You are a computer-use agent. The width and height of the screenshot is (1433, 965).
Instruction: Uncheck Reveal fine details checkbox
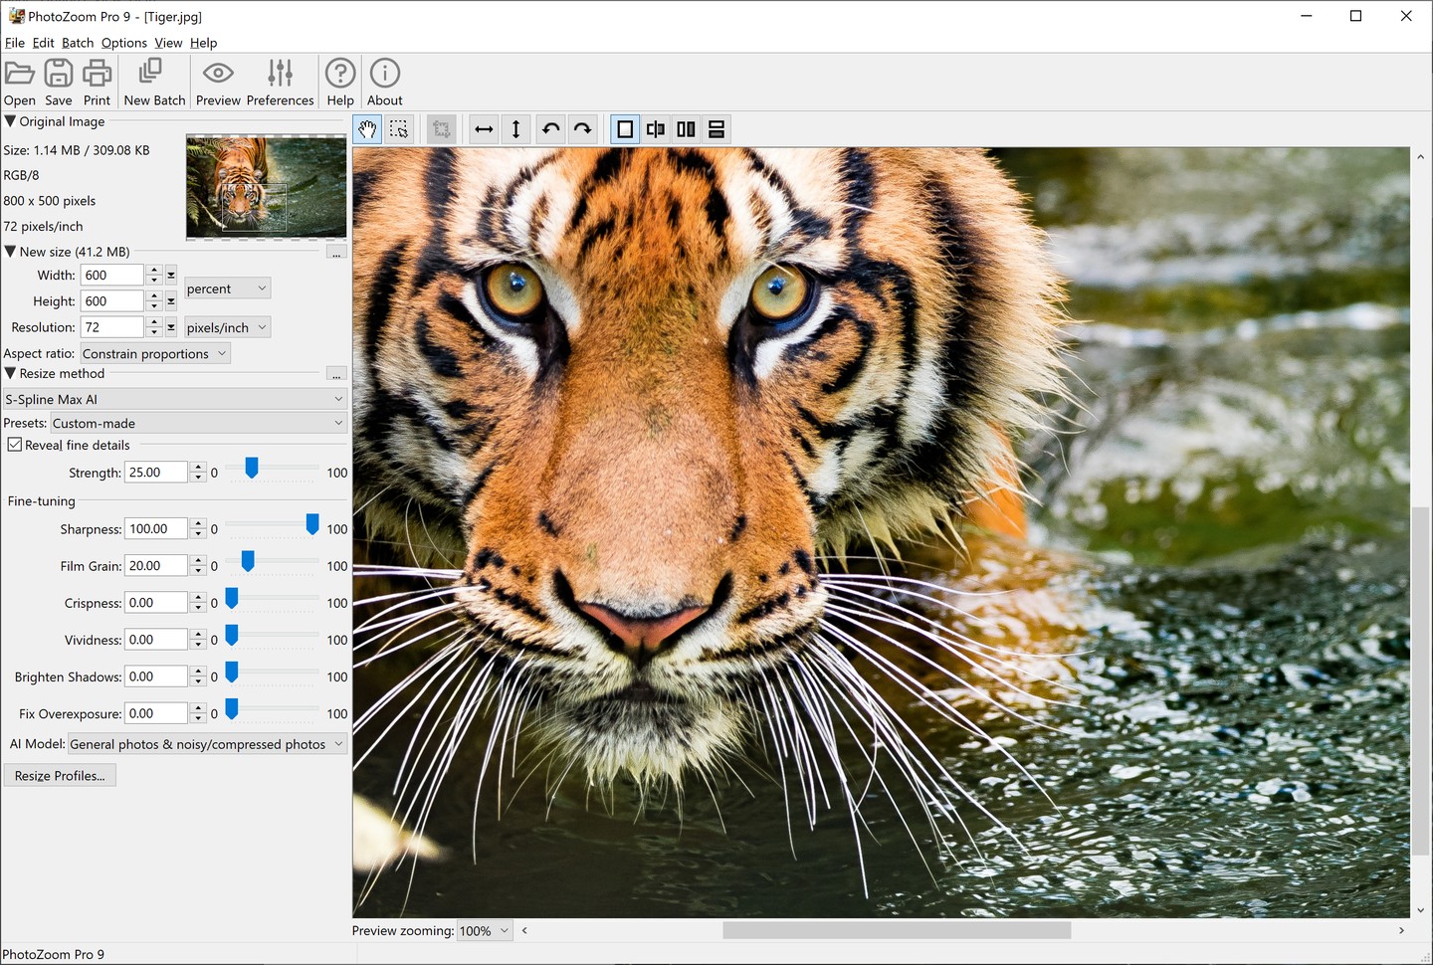tap(15, 445)
